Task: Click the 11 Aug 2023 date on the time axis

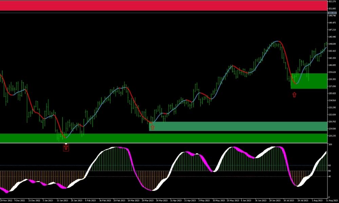Action: tap(332, 200)
